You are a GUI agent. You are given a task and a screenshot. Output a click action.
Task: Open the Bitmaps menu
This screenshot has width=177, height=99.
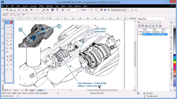tap(50, 6)
